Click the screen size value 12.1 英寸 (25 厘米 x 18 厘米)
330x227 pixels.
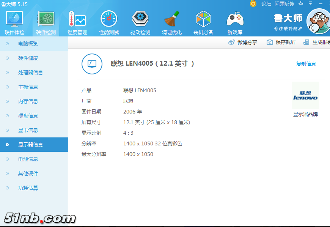pyautogui.click(x=157, y=122)
